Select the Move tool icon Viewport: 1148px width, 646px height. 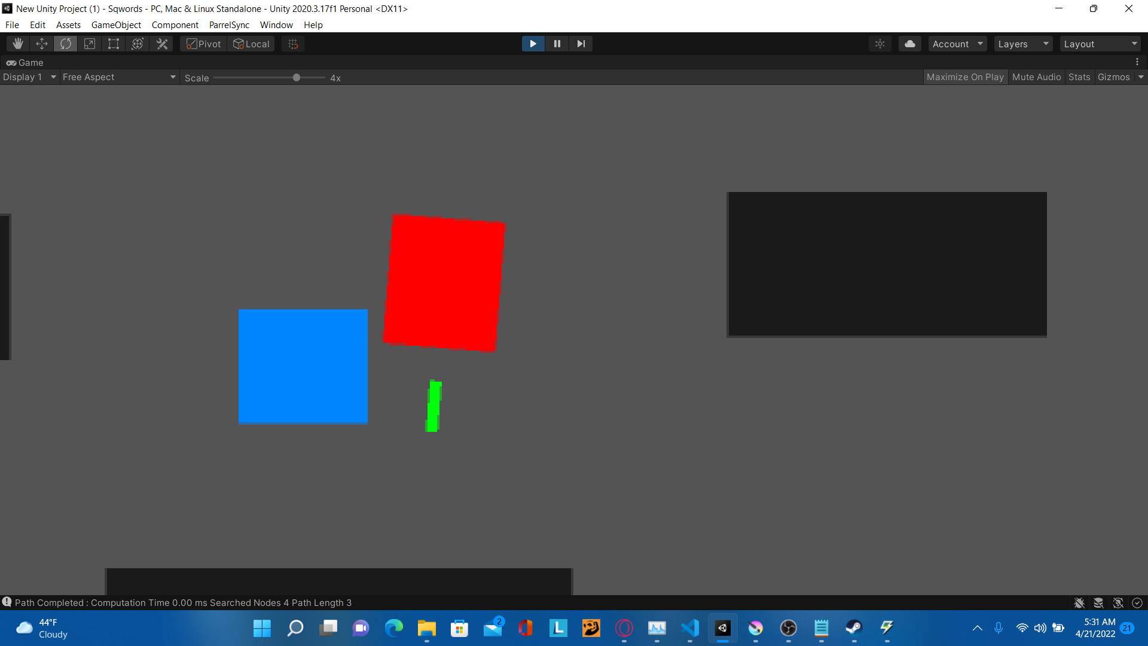point(41,44)
